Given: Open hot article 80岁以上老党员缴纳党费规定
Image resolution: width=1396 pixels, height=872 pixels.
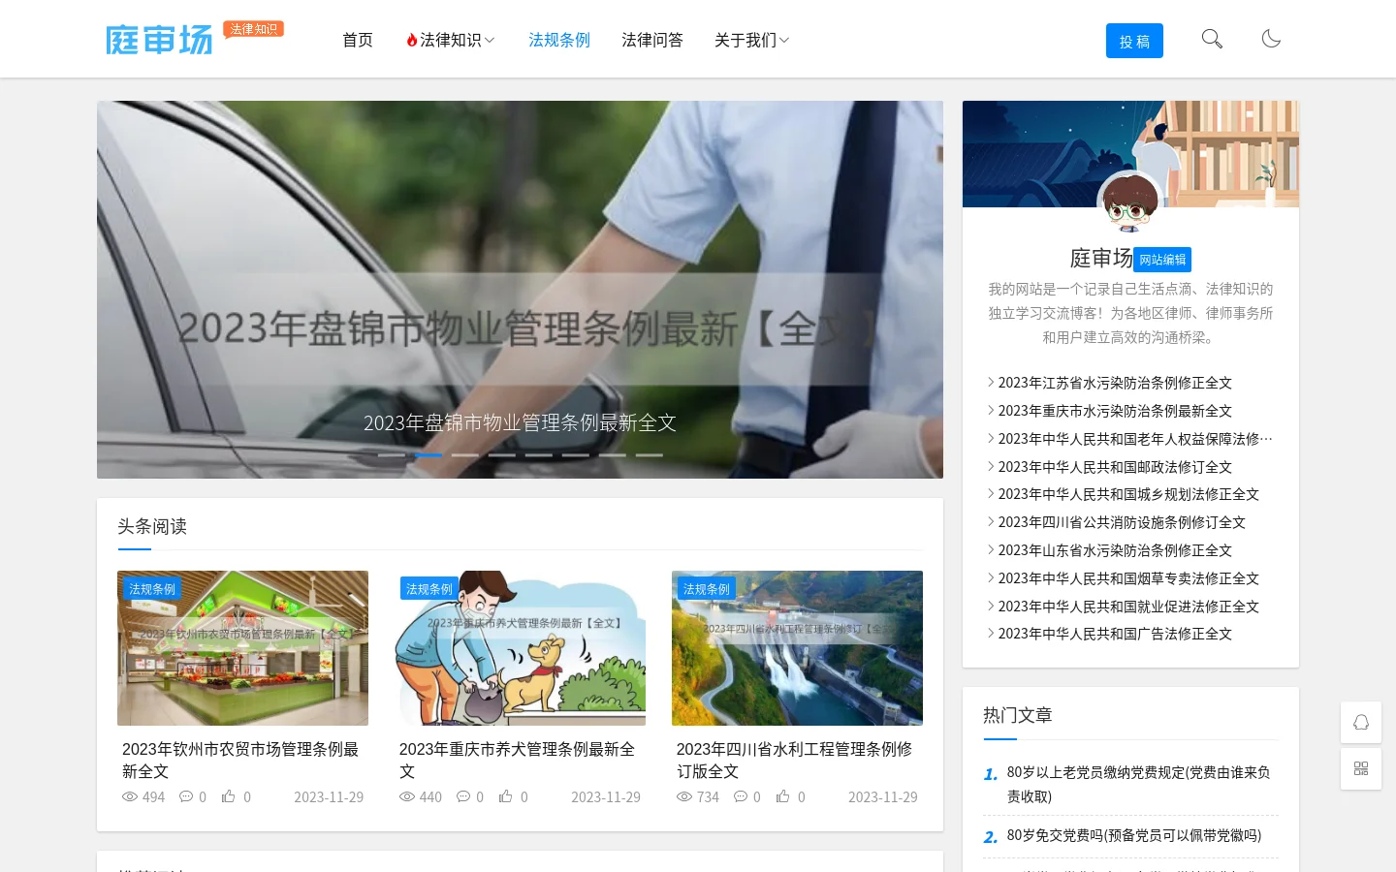Looking at the screenshot, I should coord(1139,785).
